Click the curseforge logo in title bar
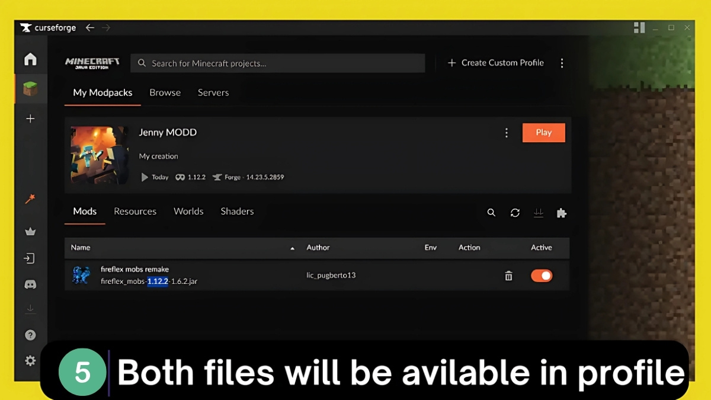This screenshot has width=711, height=400. point(48,28)
